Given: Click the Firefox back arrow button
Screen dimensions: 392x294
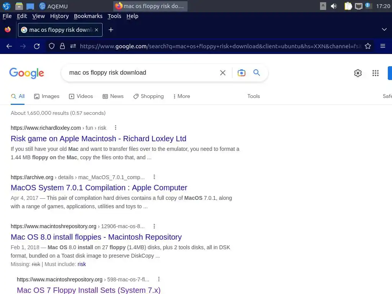Looking at the screenshot, I should click(9, 46).
